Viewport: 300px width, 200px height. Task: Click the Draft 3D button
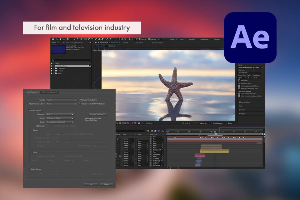click(x=186, y=123)
